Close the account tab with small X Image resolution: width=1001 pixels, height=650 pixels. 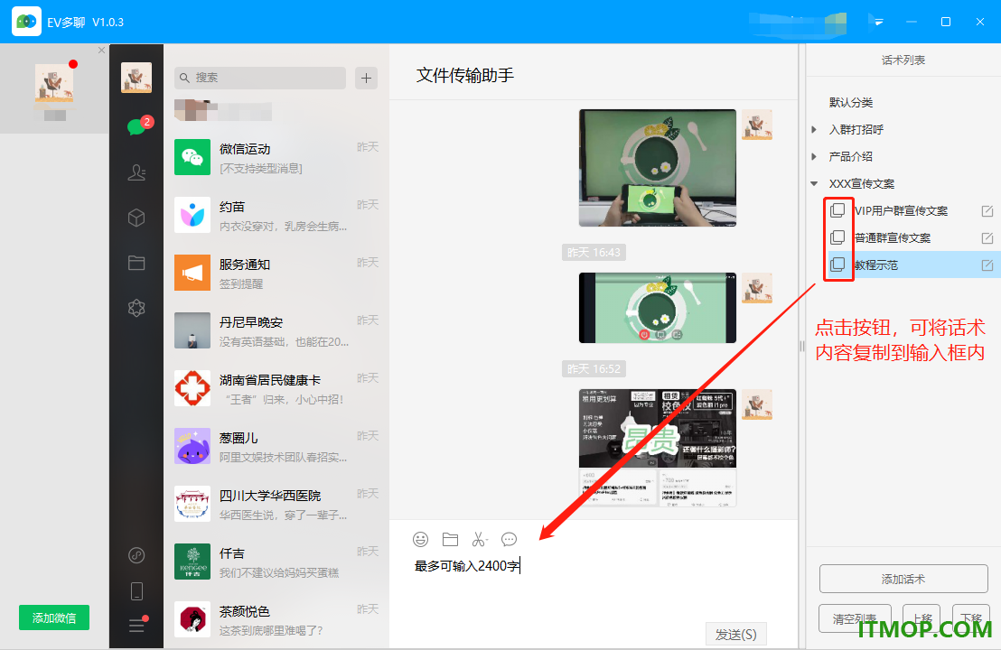coord(101,50)
